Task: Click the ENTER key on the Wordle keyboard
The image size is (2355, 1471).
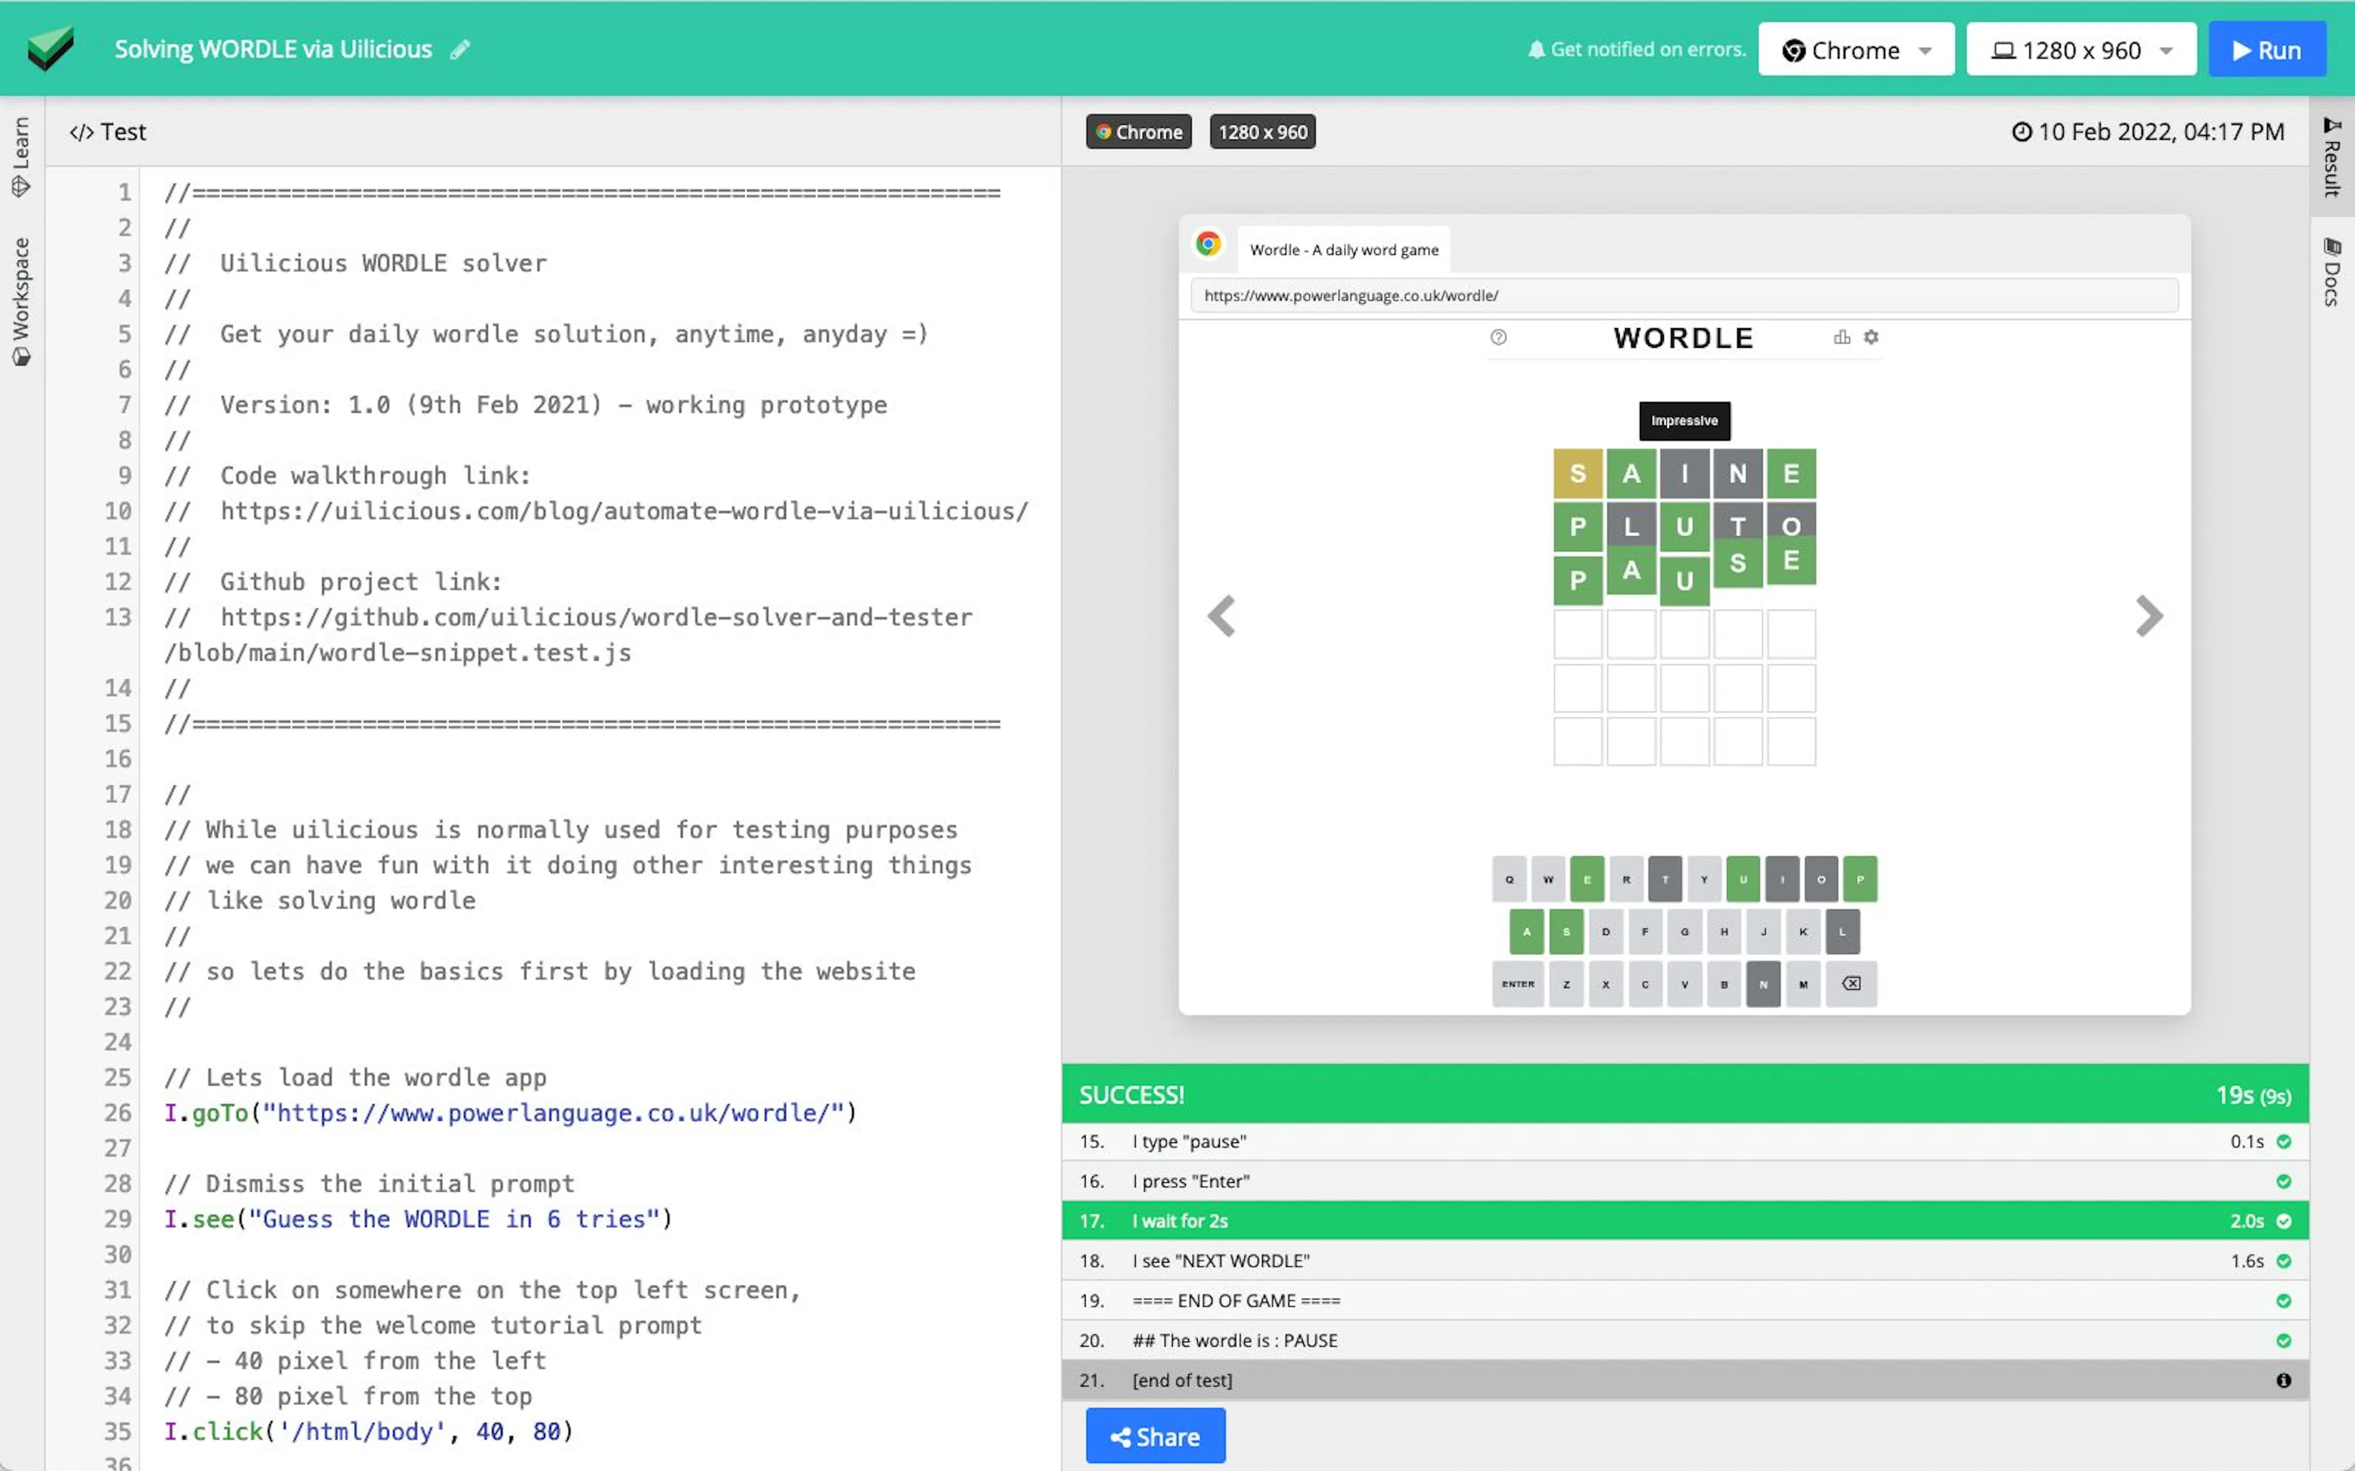Action: pyautogui.click(x=1517, y=984)
